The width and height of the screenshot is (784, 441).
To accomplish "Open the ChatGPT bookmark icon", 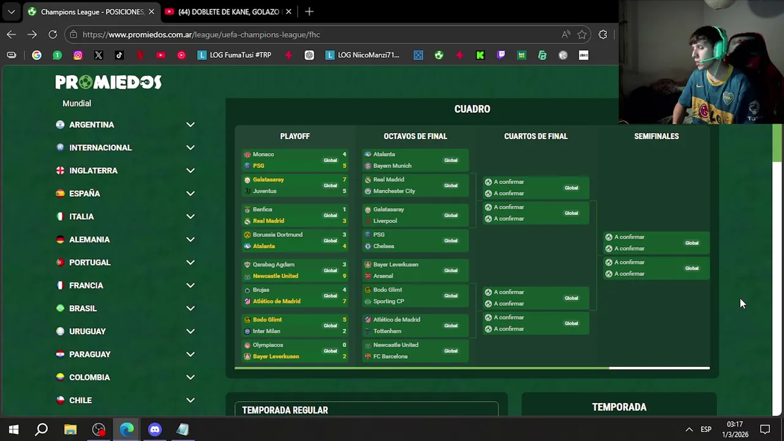I will pos(309,55).
